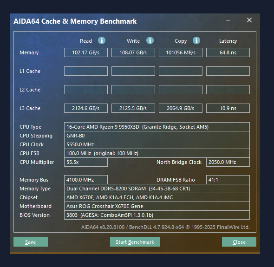Click the L2 Cache row label

click(x=30, y=90)
